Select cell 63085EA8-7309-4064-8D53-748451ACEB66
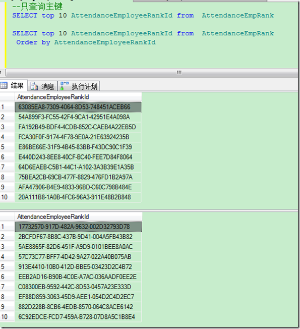 [78, 107]
